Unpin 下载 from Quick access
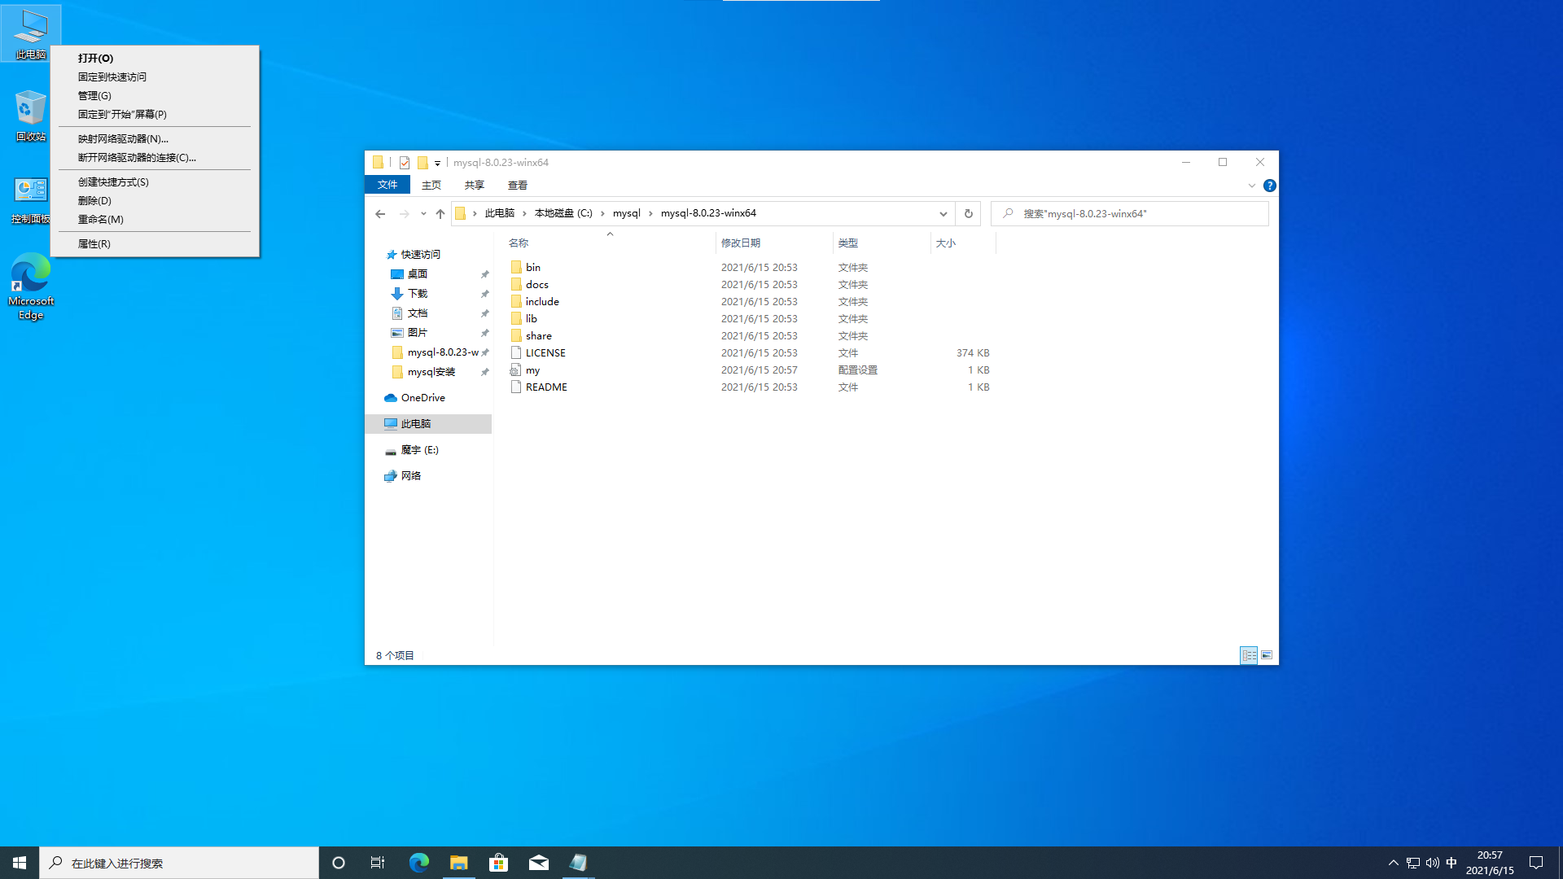Screen dimensions: 1563x879 485,294
